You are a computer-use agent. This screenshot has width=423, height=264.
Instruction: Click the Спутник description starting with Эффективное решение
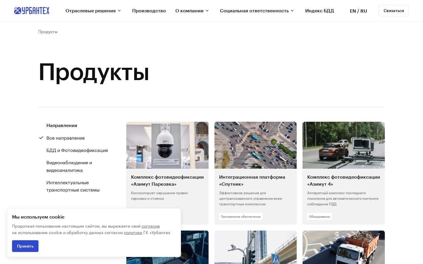click(251, 199)
